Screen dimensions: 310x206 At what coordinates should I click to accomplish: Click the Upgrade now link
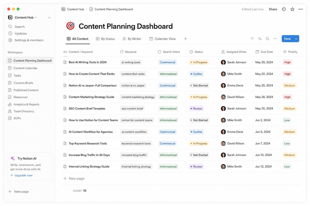pyautogui.click(x=21, y=175)
